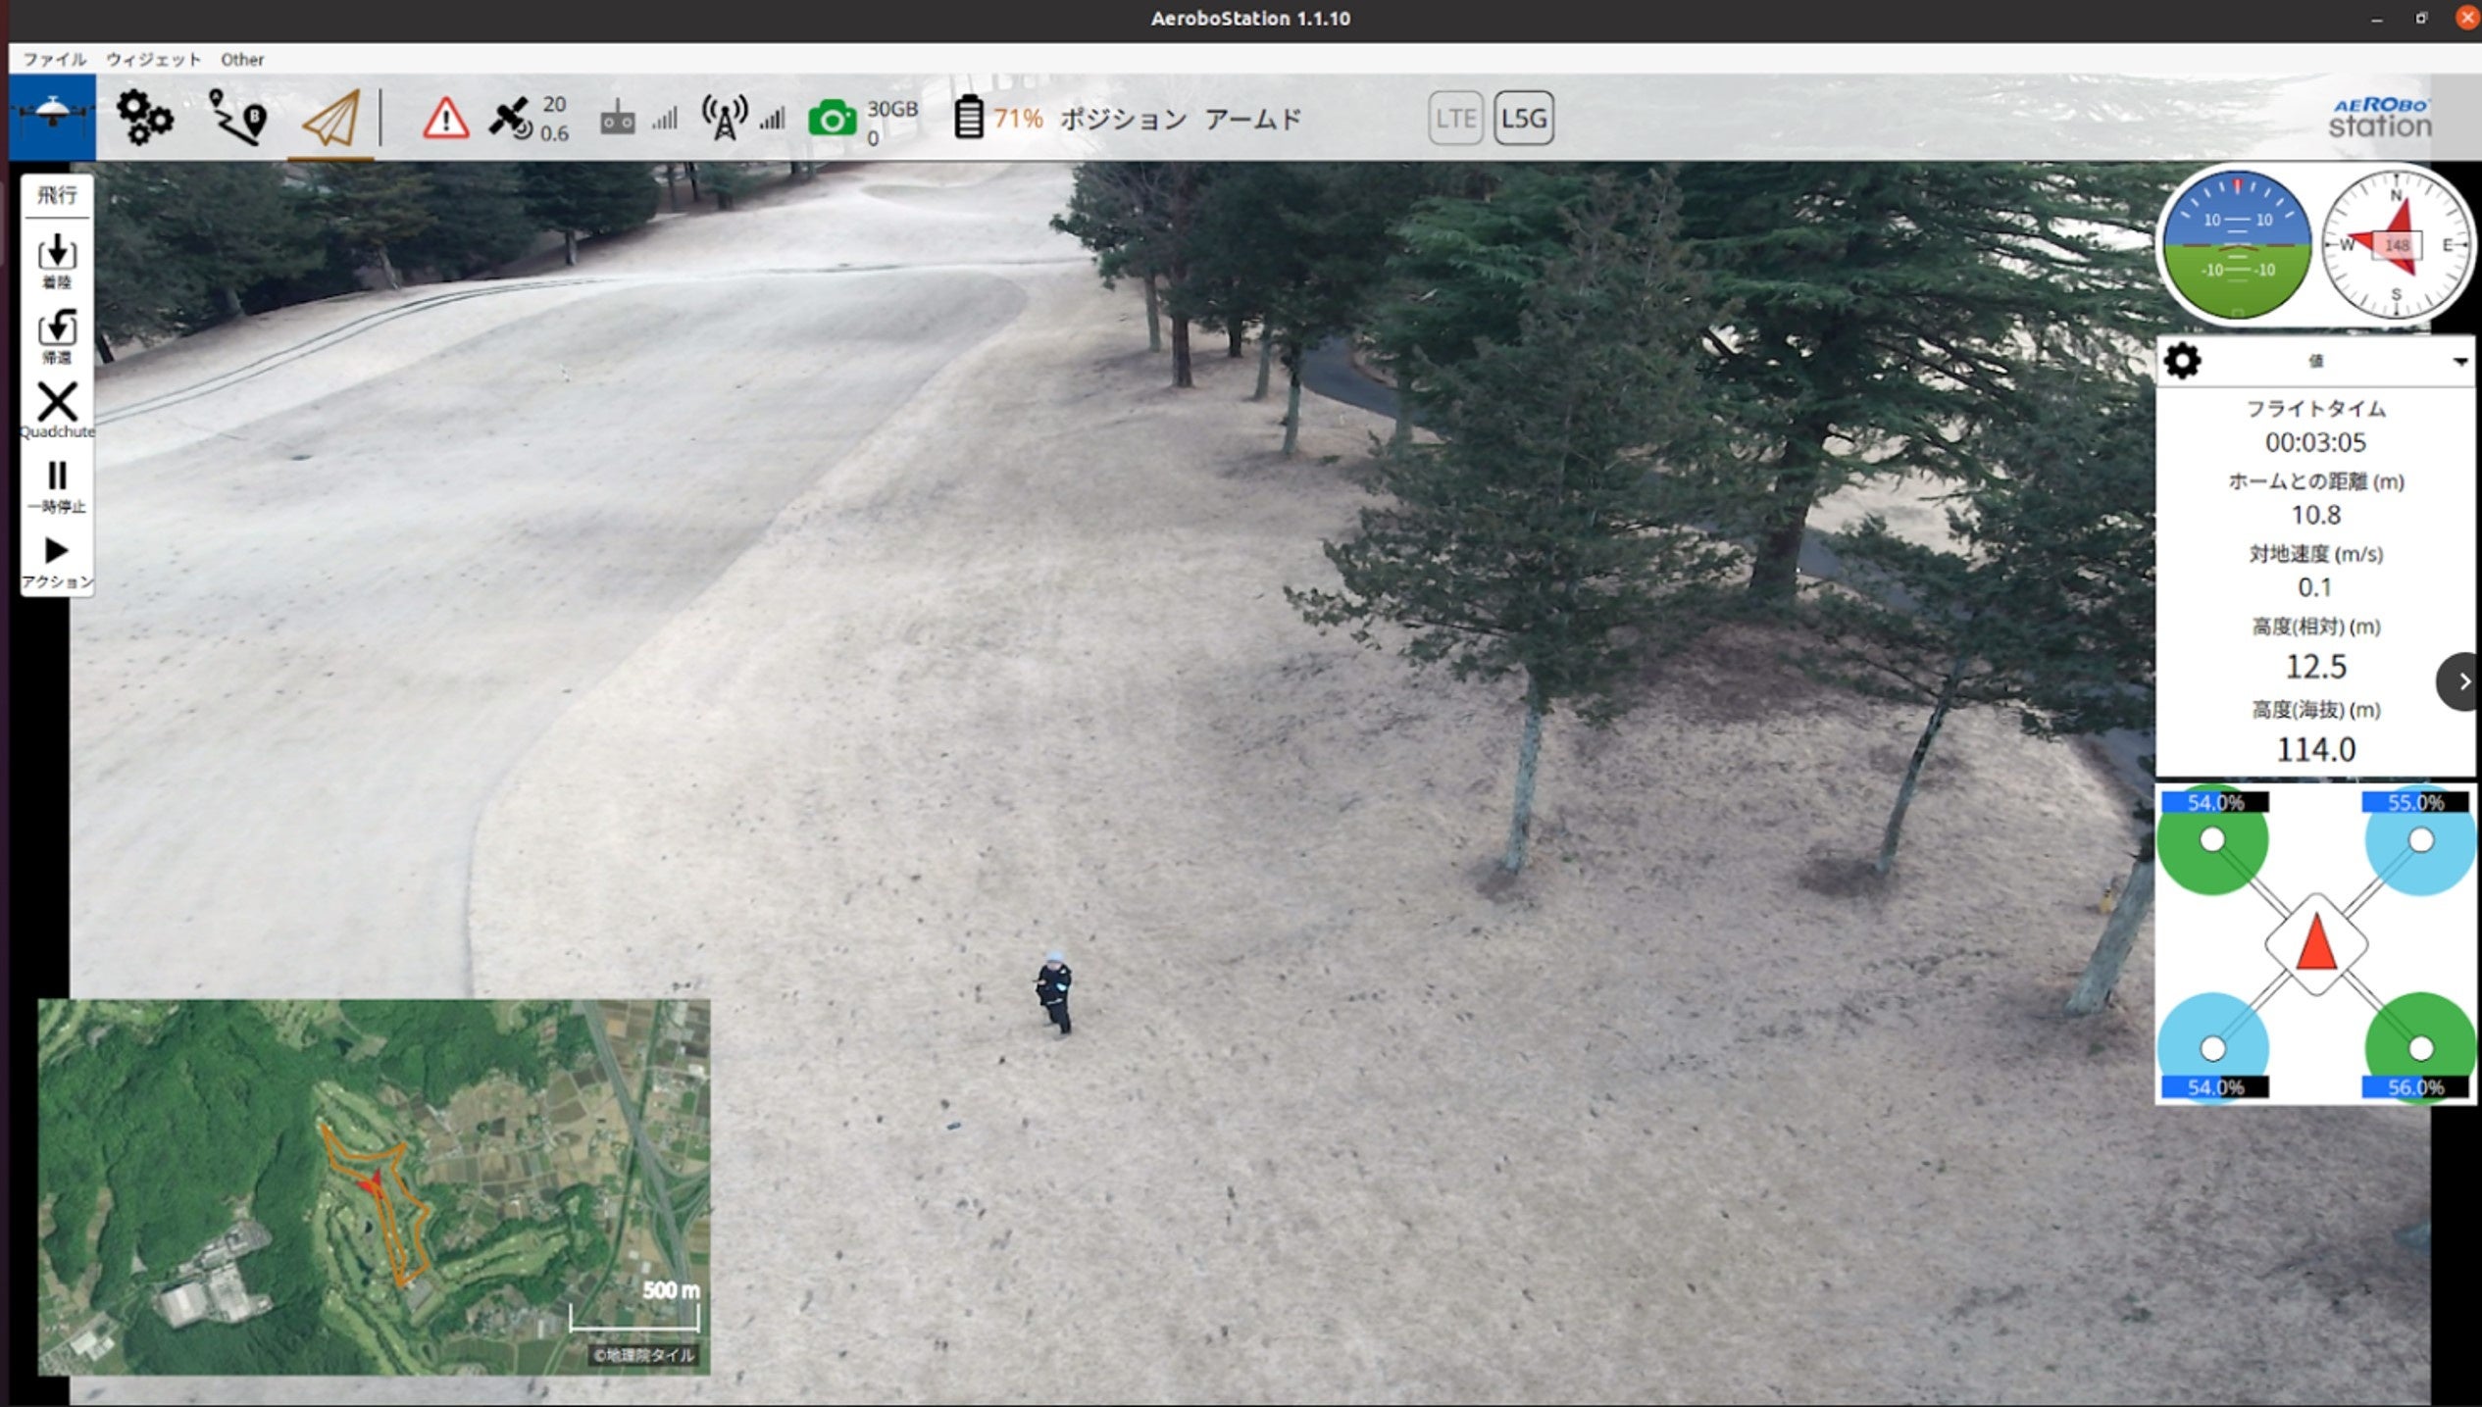
Task: Click the right chevron panel expander
Action: coord(2461,681)
